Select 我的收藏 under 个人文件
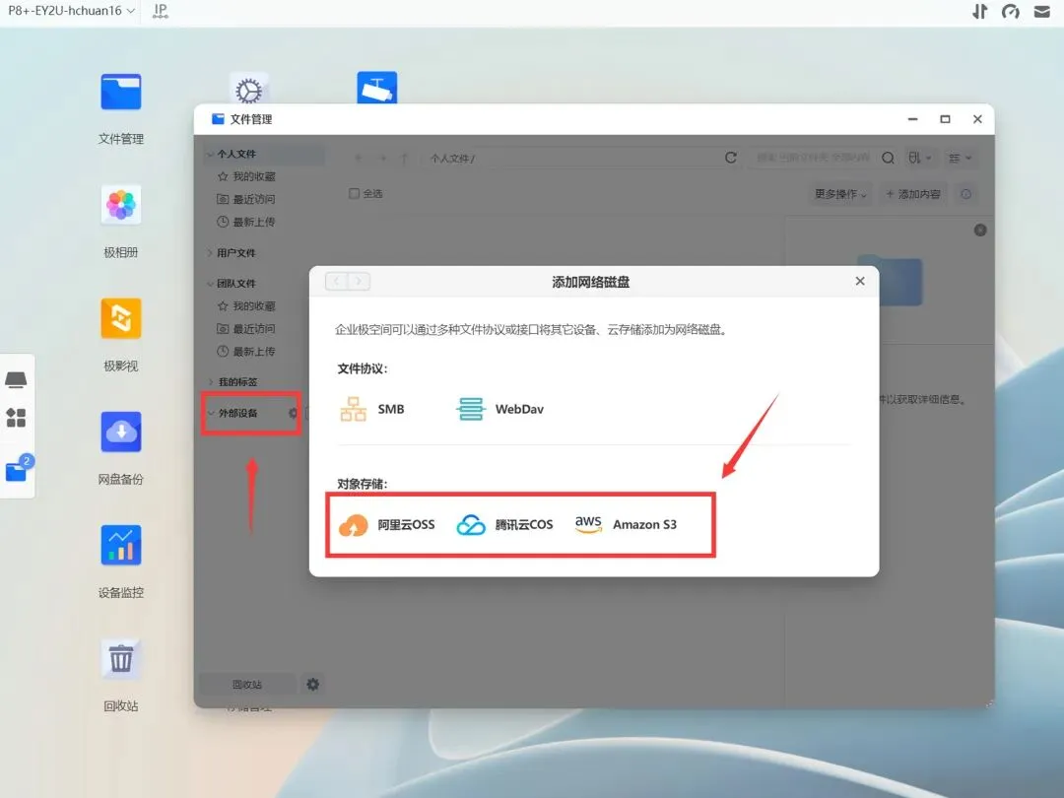The width and height of the screenshot is (1064, 798). [x=246, y=176]
